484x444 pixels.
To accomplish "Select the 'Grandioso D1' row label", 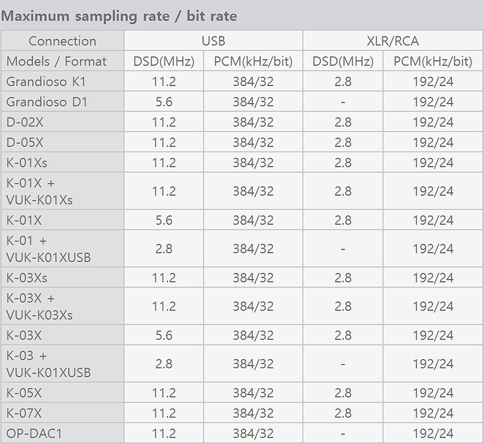I will coord(46,102).
